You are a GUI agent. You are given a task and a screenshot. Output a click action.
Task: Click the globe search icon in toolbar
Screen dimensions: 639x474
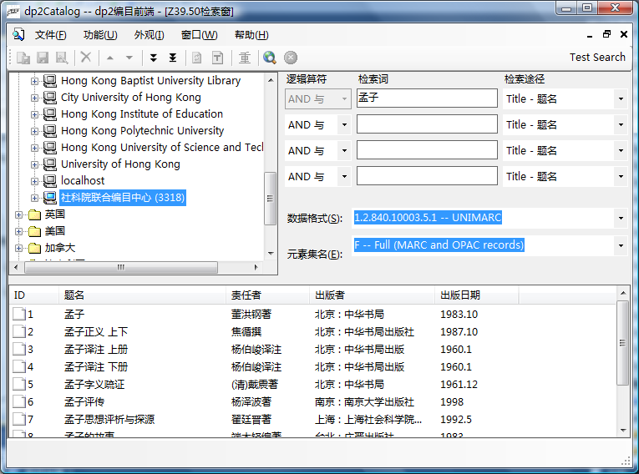coord(269,58)
